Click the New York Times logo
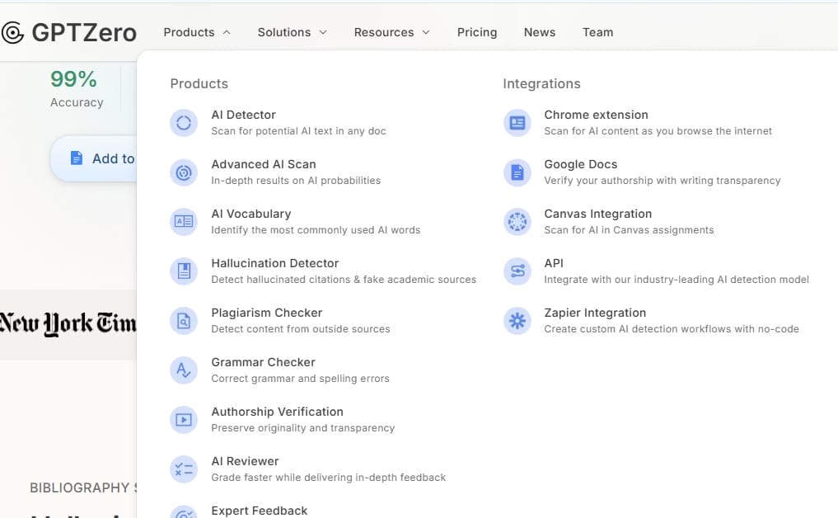Screen dimensions: 838x518 (68, 323)
